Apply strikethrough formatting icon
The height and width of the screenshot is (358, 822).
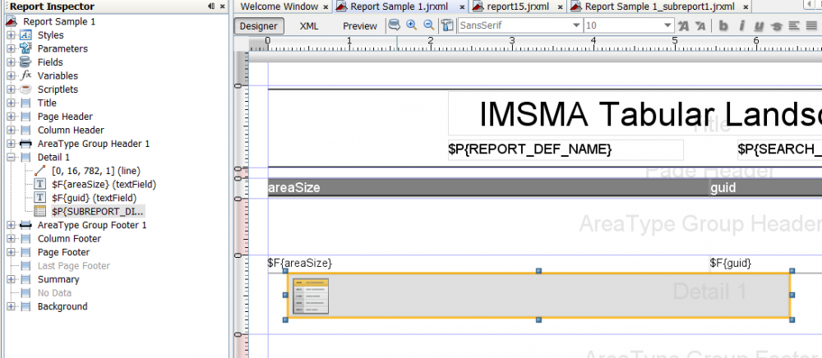click(778, 25)
